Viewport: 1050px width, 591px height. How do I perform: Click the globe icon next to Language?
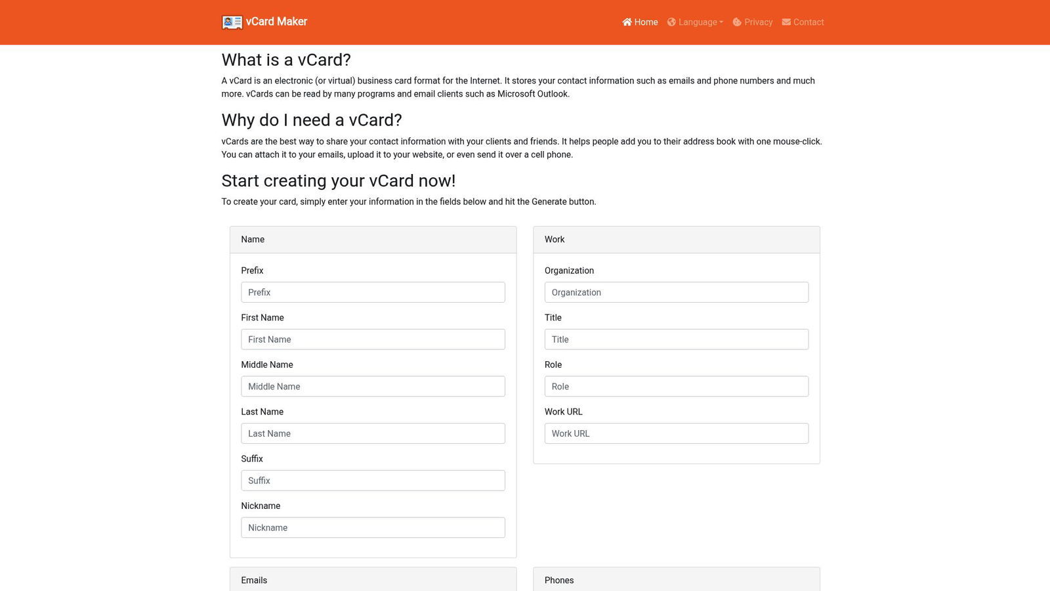pos(671,22)
